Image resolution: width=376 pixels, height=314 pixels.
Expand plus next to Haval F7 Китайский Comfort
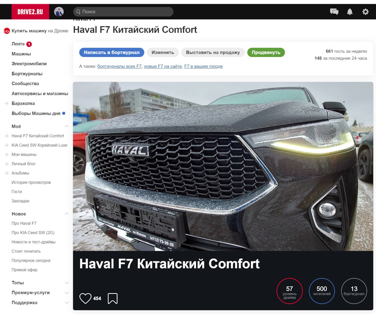click(7, 136)
